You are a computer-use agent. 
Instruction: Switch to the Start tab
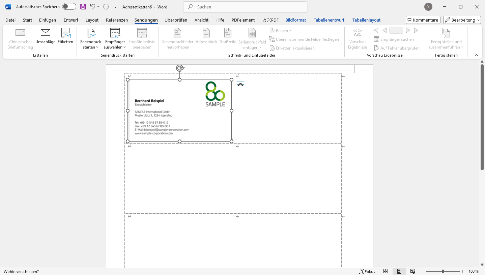[x=28, y=20]
